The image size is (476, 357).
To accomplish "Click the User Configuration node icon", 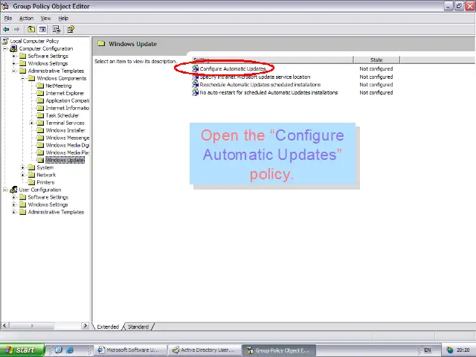I will click(x=13, y=190).
